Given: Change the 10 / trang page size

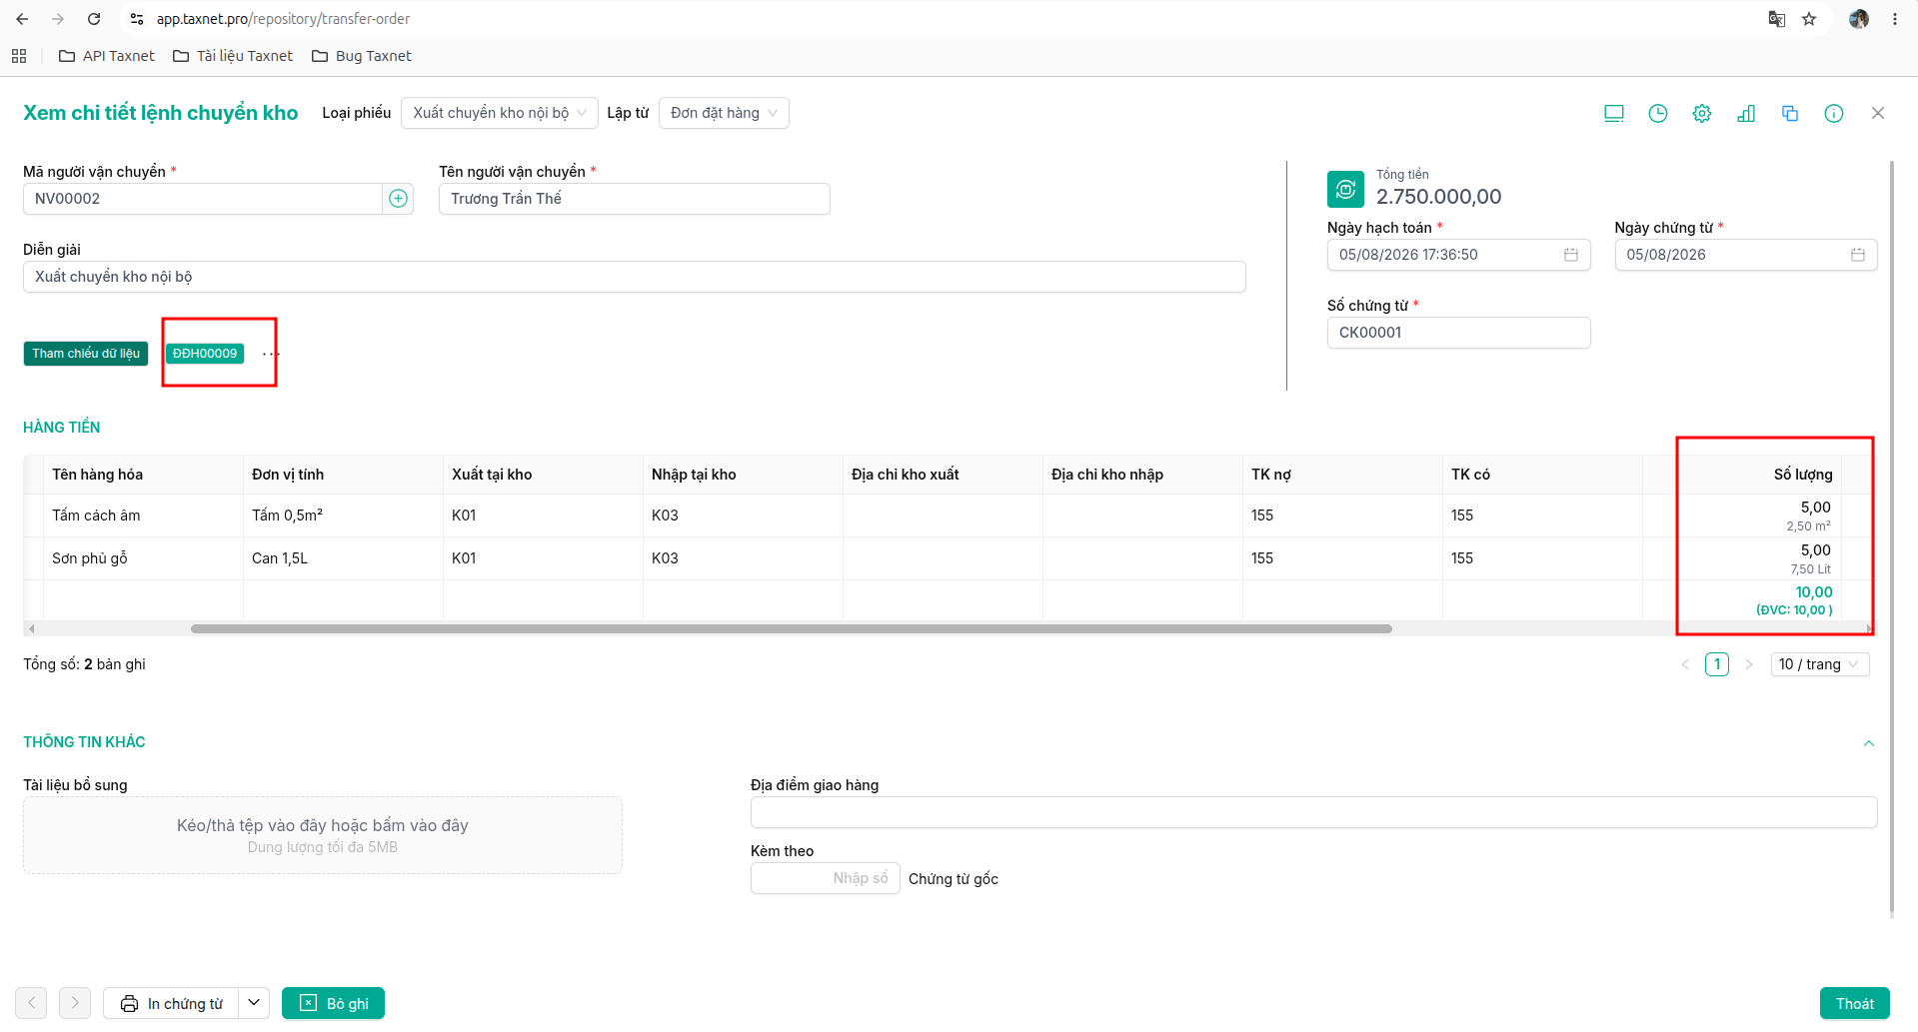Looking at the screenshot, I should pyautogui.click(x=1820, y=664).
